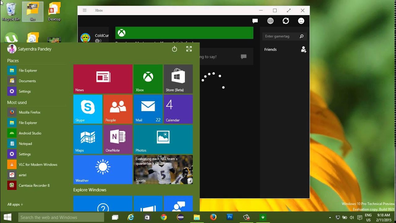This screenshot has height=223, width=396.
Task: Open the clock showing 9:18 AM
Action: [x=384, y=217]
